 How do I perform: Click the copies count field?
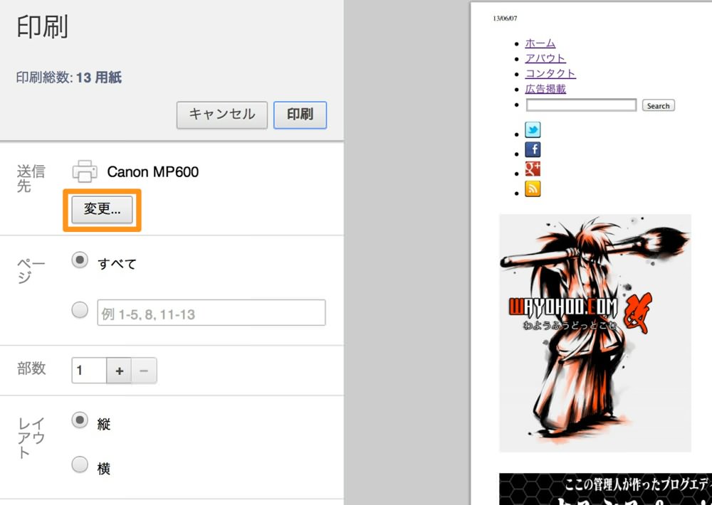89,371
